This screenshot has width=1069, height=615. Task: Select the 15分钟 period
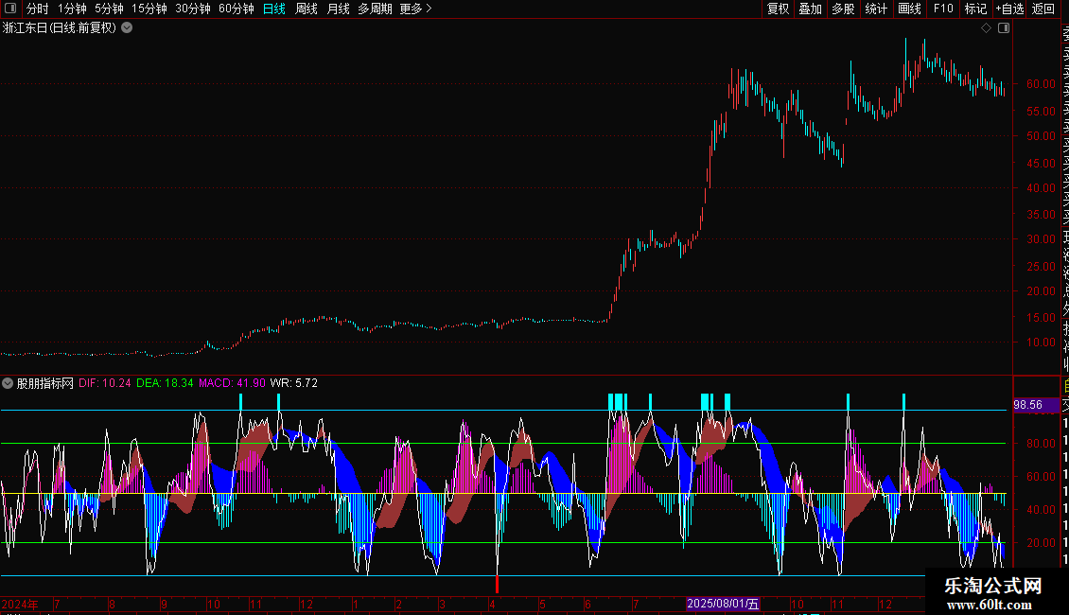point(149,9)
